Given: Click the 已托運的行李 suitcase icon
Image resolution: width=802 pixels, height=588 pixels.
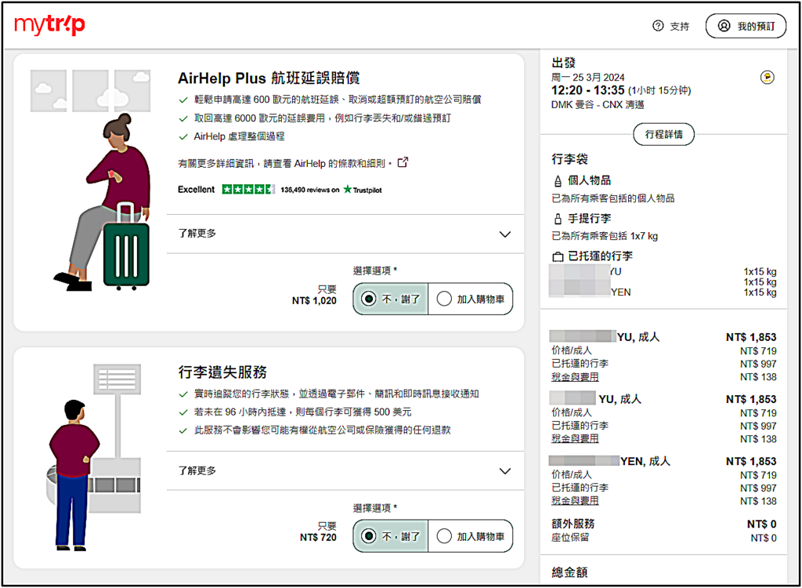Looking at the screenshot, I should [x=558, y=256].
